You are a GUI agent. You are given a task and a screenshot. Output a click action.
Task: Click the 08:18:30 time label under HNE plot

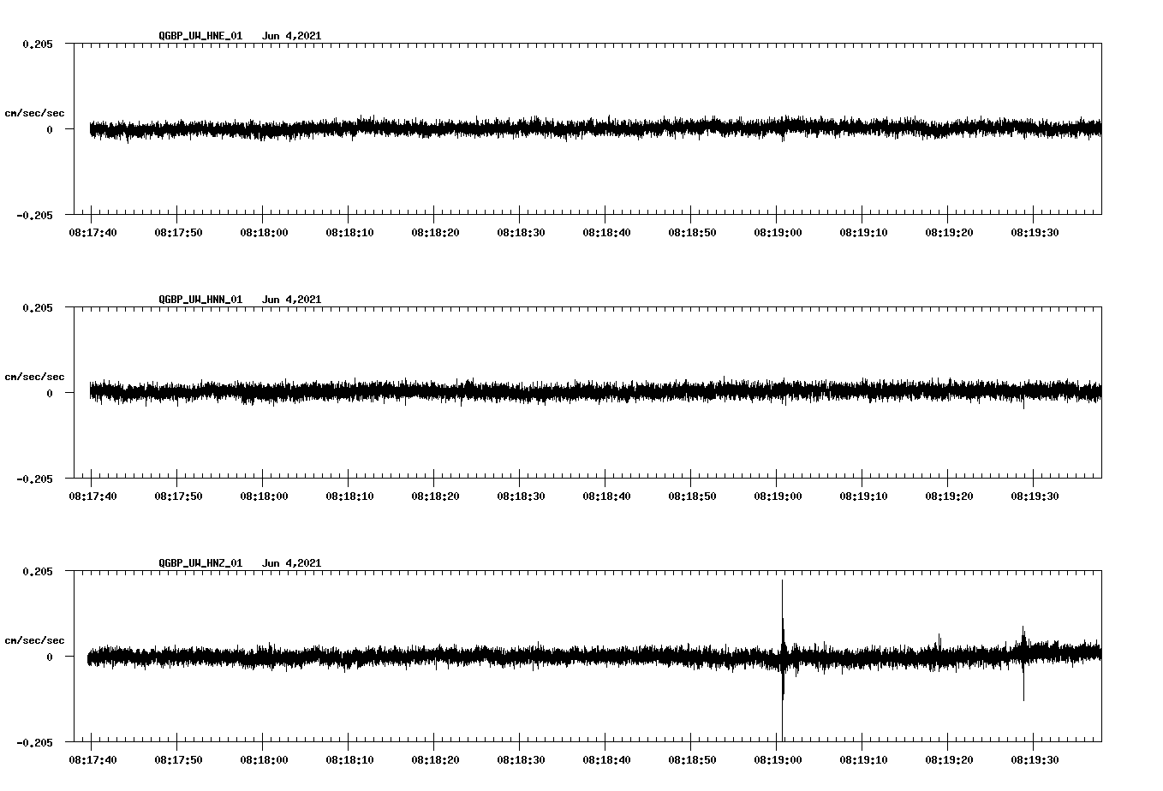click(x=522, y=233)
